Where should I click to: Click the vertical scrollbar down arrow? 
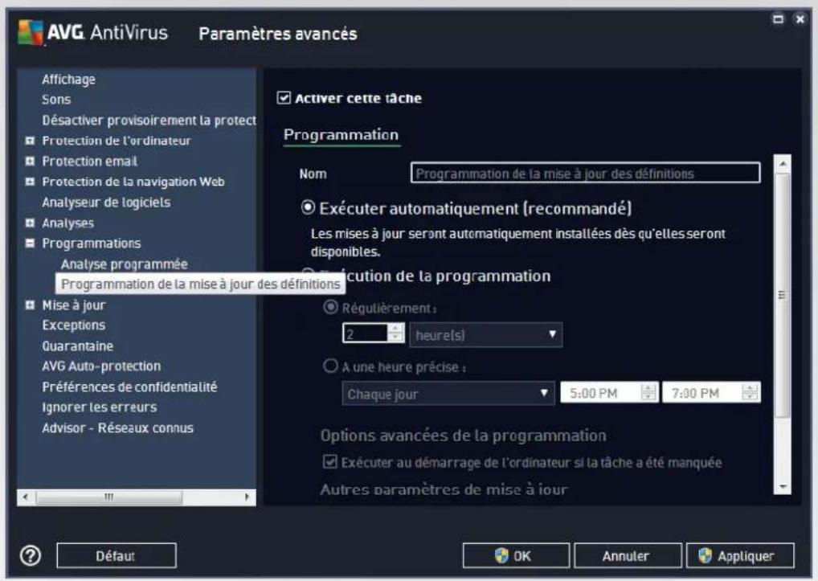tap(783, 486)
